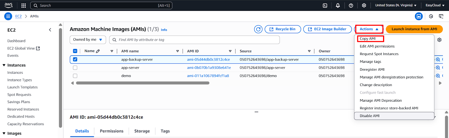Toggle the blue hamburger navigation menu
Image resolution: width=449 pixels, height=138 pixels.
tap(8, 16)
